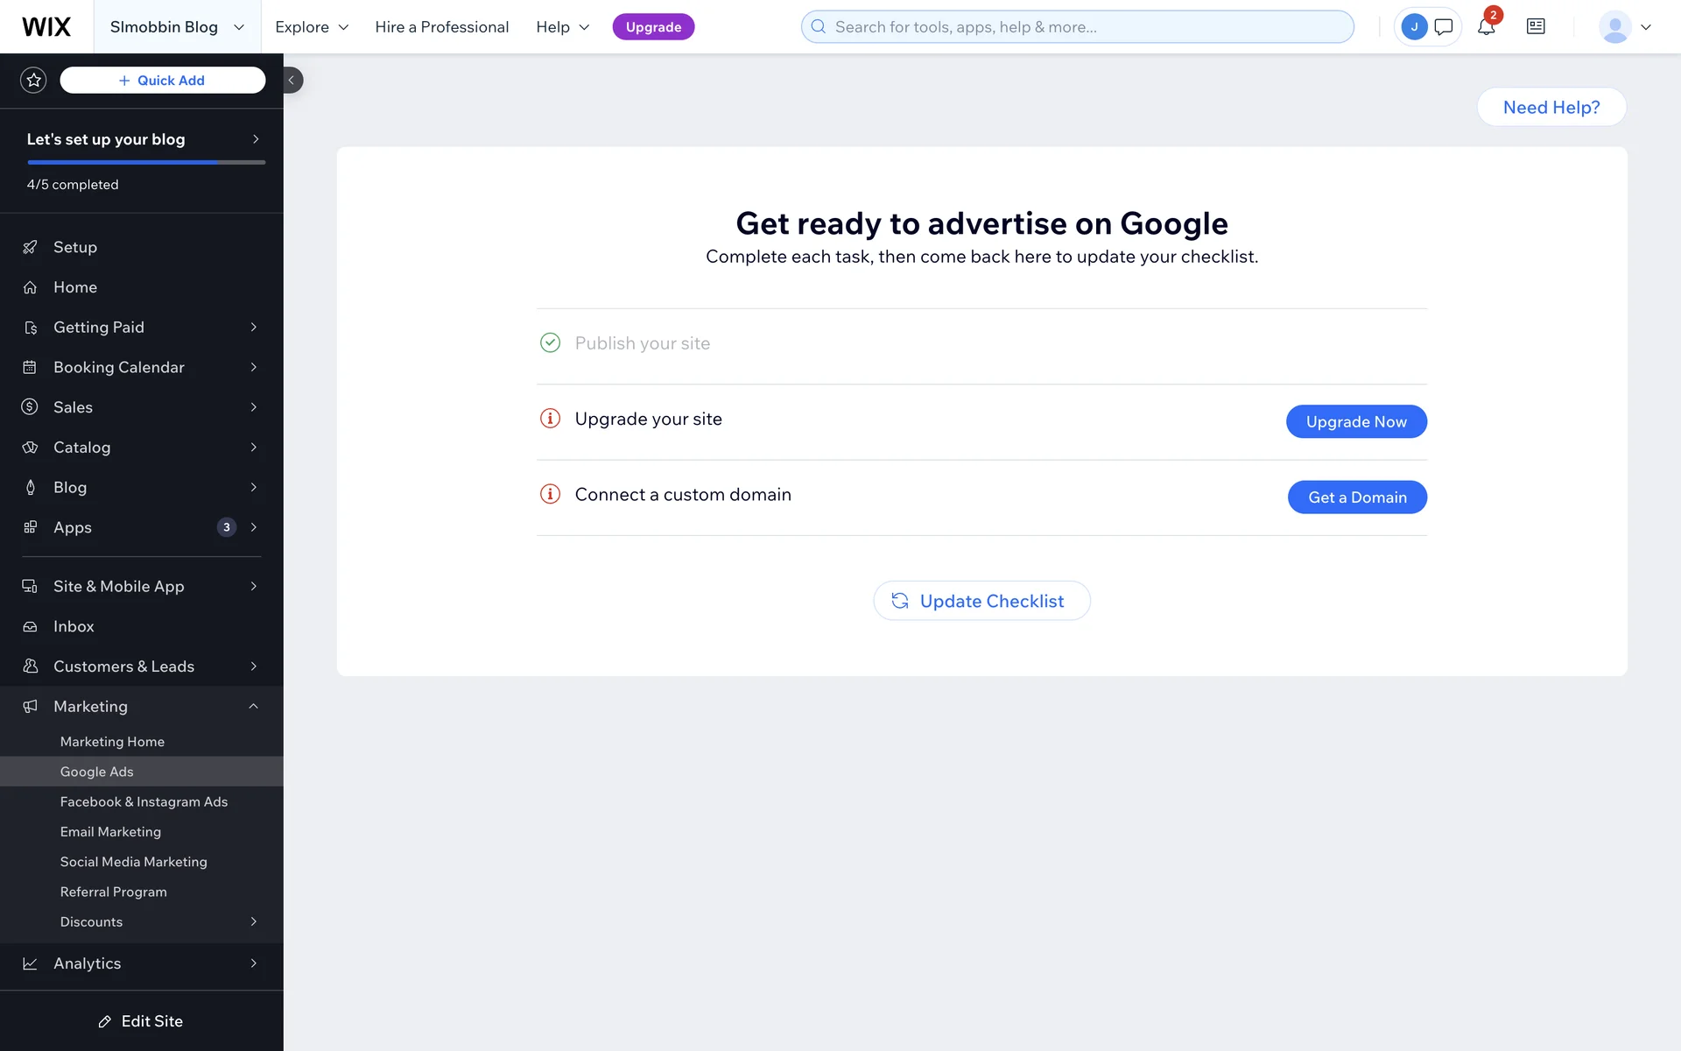Click the info icon beside Connect a custom domain
The image size is (1681, 1051).
[550, 494]
